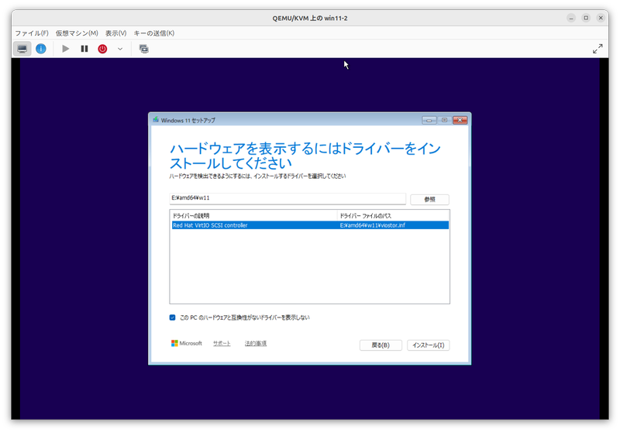Click Windows 11 setup title bar icon
Screen dimensions: 620x432
point(156,120)
